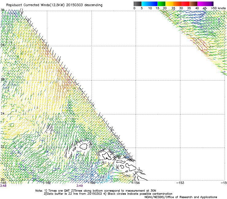Screen dimensions: 227x199
Task: Click the '15' label under the color scale
Action: [x=157, y=8]
